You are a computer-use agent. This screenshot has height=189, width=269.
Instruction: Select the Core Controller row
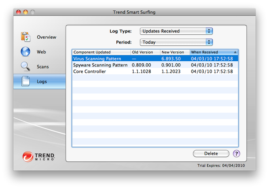point(155,71)
